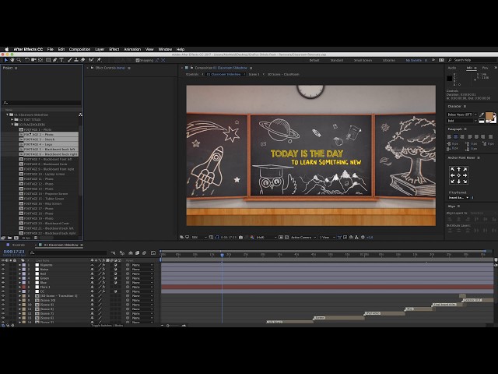Screen dimensions: 498x374
Task: Click the red label color of Flare 1 layer
Action: [24, 287]
